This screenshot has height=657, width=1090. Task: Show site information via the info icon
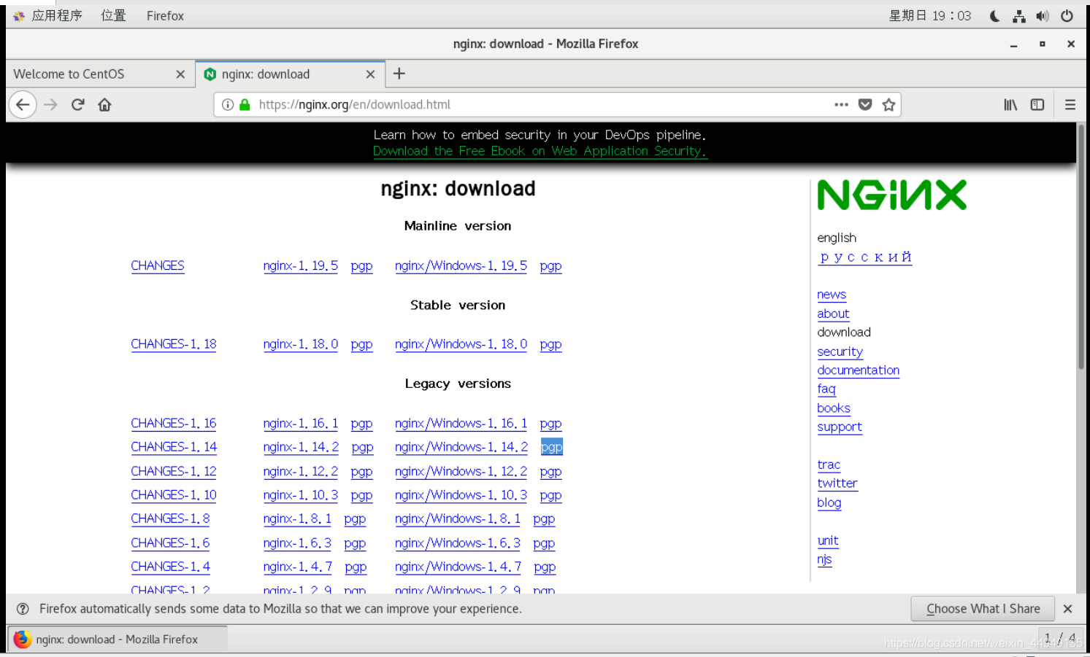(x=228, y=105)
